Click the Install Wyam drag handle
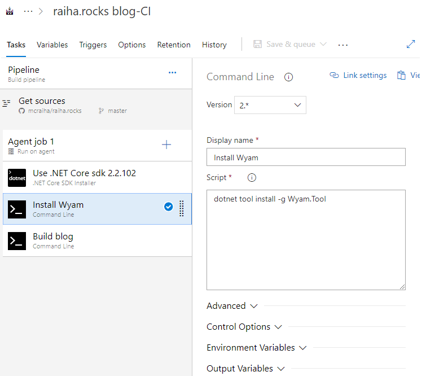 click(182, 208)
